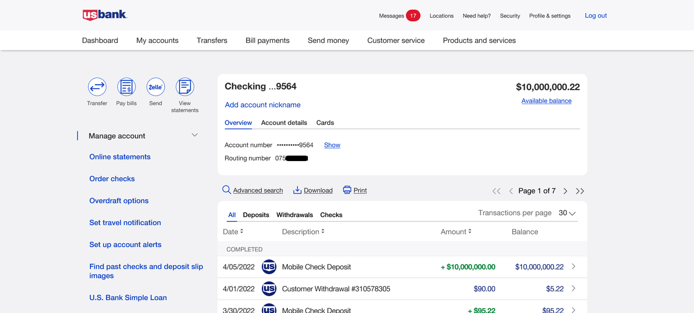Open the View statements icon
This screenshot has width=694, height=313.
pyautogui.click(x=185, y=87)
